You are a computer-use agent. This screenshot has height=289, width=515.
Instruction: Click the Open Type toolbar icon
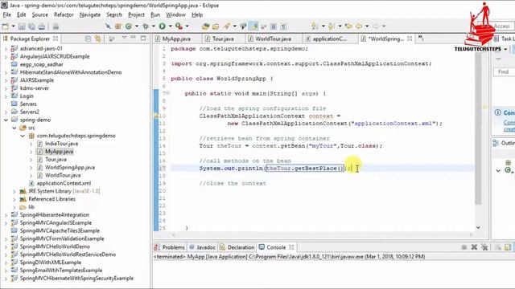[206, 26]
